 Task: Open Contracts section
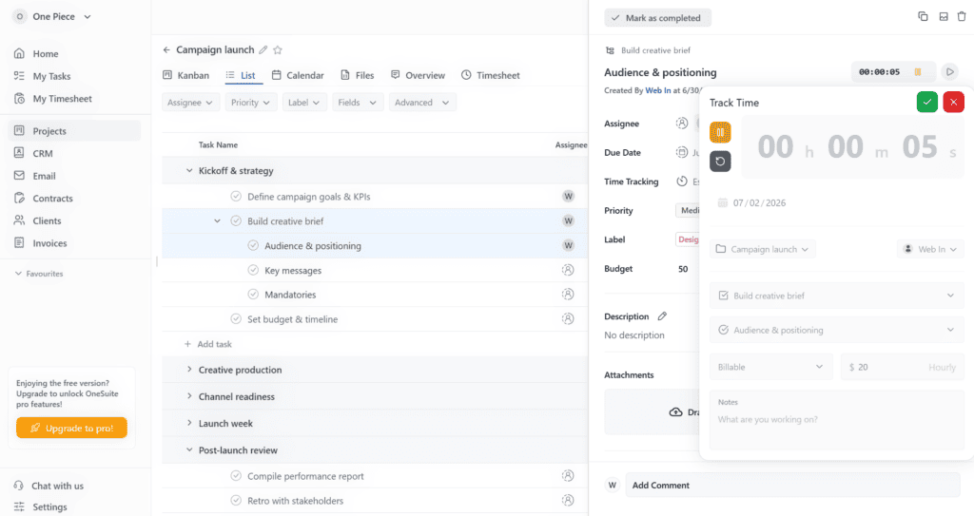pyautogui.click(x=44, y=198)
